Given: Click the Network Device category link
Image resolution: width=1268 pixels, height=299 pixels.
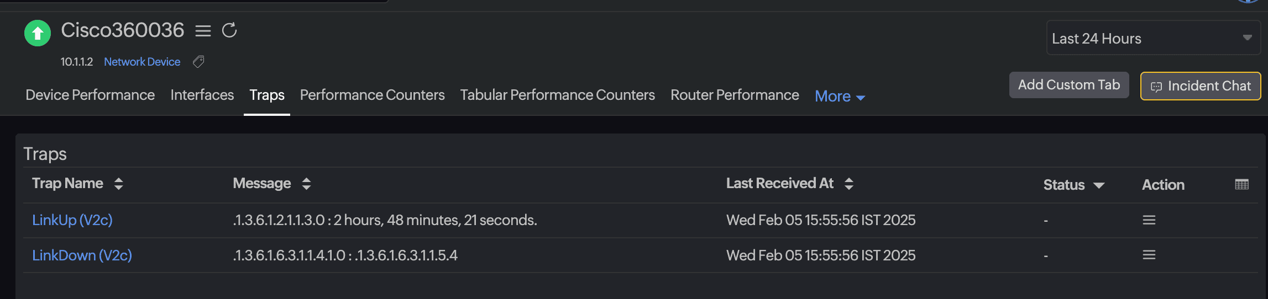Looking at the screenshot, I should 142,62.
